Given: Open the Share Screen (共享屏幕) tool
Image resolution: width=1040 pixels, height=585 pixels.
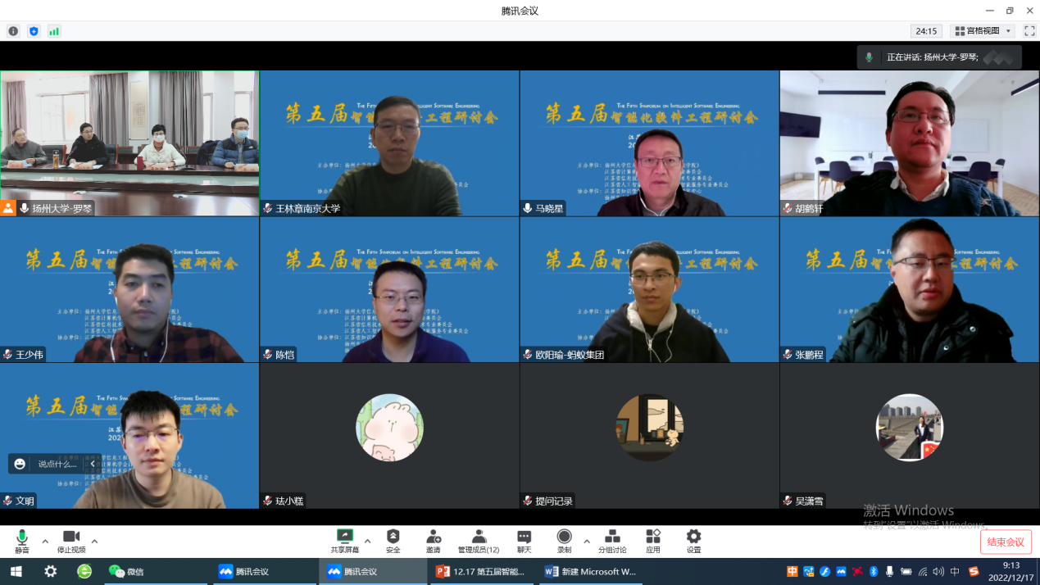Looking at the screenshot, I should [344, 540].
